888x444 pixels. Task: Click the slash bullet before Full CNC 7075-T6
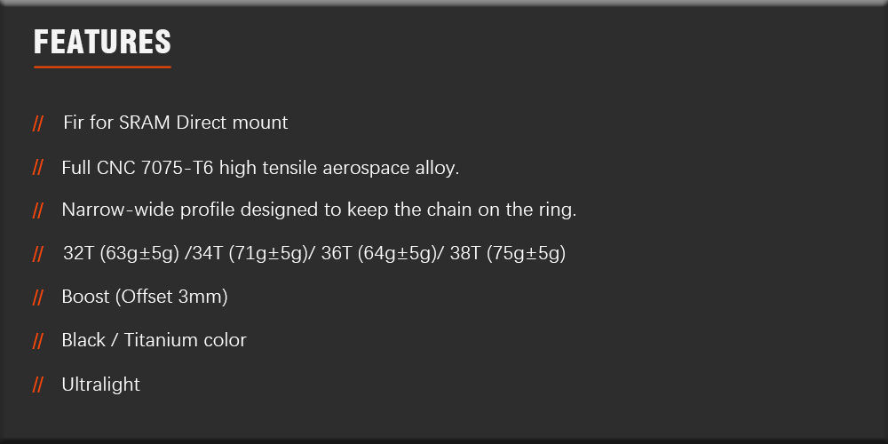[x=38, y=168]
